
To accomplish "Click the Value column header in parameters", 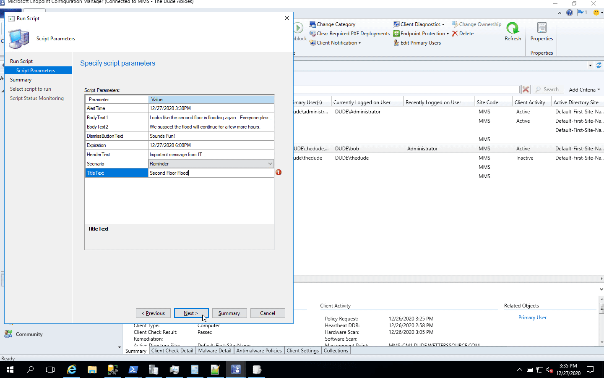I will (x=211, y=100).
